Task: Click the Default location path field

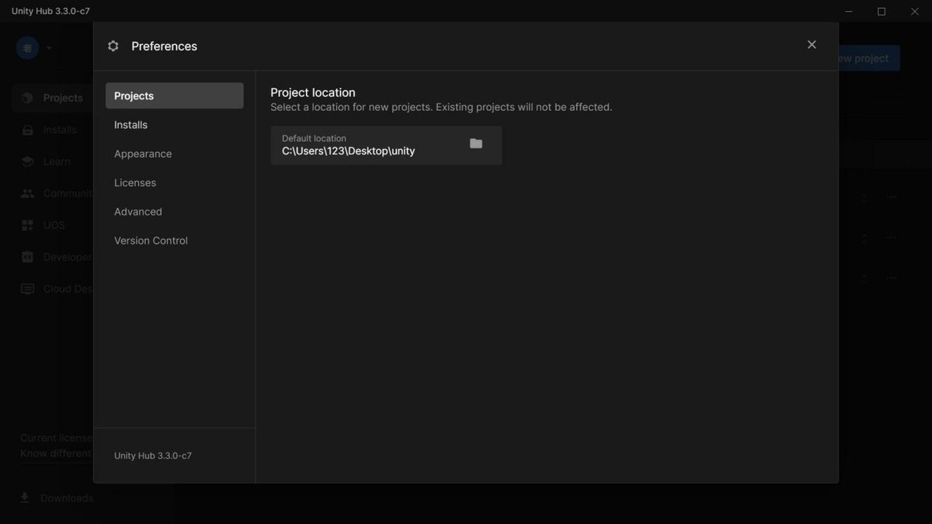Action: pyautogui.click(x=386, y=145)
